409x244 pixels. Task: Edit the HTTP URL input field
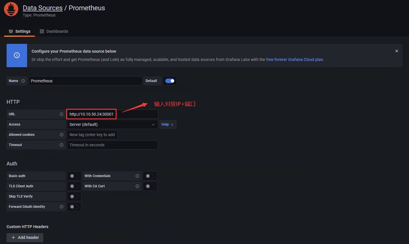click(x=112, y=114)
